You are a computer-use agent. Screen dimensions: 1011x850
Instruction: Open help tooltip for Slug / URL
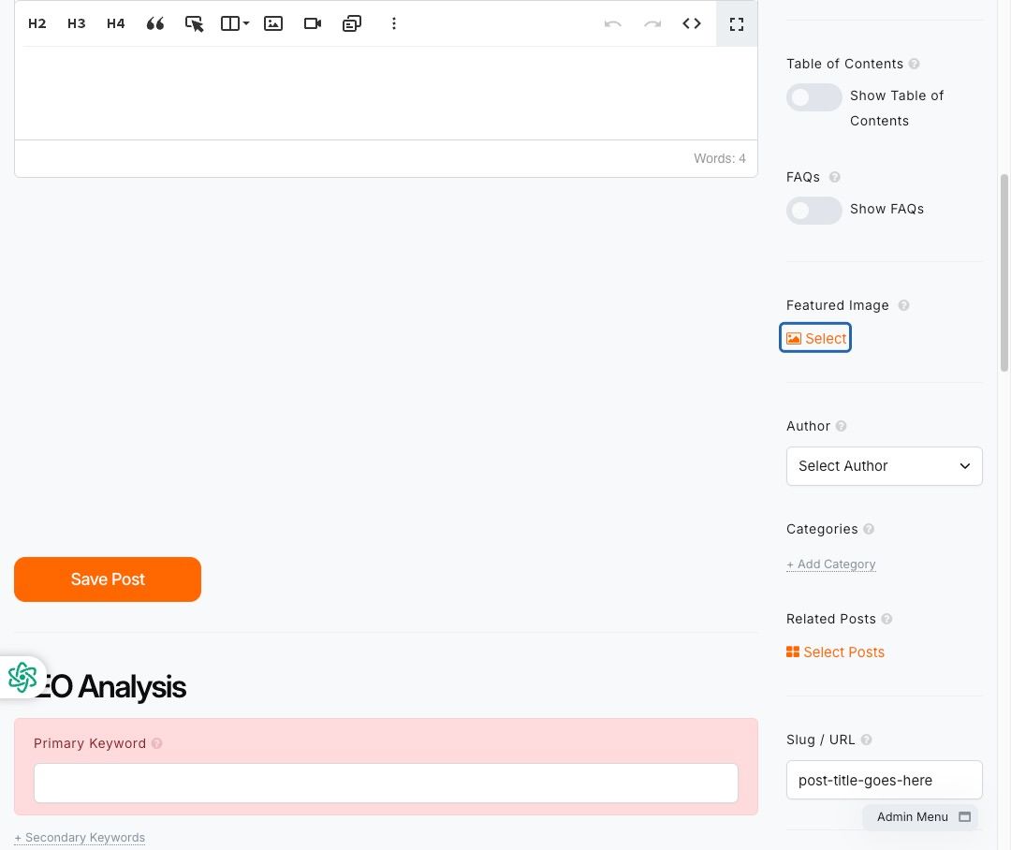pos(867,740)
